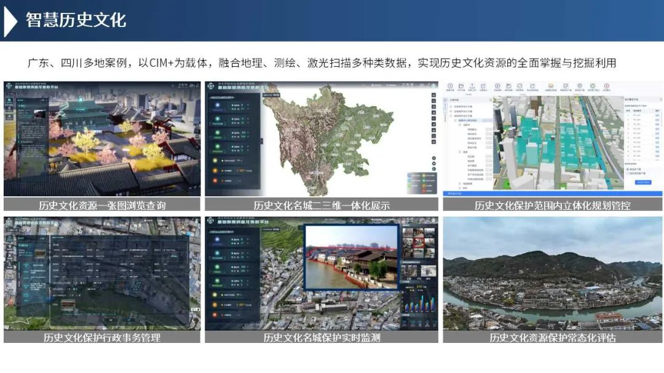This screenshot has width=664, height=373.
Task: Click lowest square tool in Sichuan map right toolbar
Action: (x=433, y=142)
